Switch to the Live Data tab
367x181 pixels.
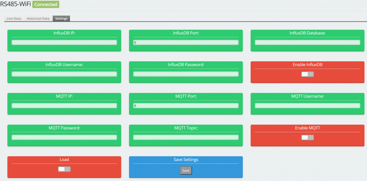click(14, 18)
